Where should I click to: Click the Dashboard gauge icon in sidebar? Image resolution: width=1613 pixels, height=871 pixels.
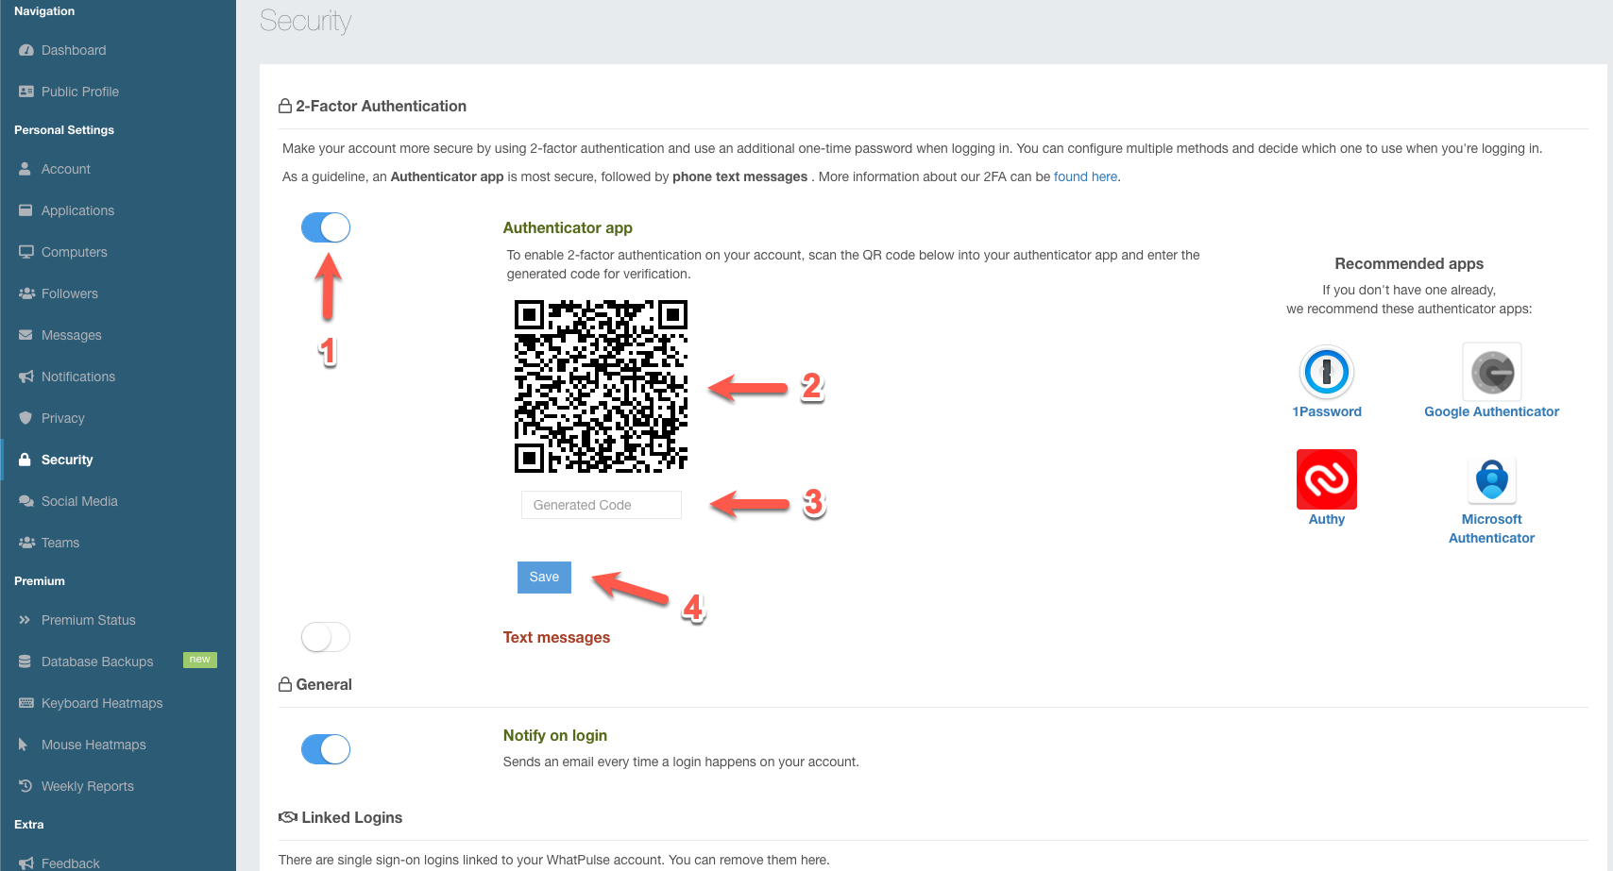pyautogui.click(x=26, y=50)
